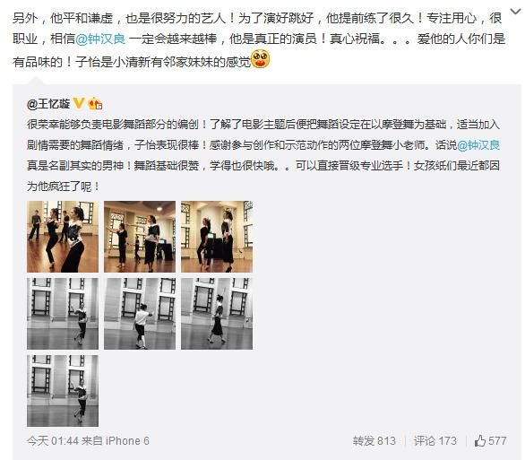This screenshot has width=525, height=460.
Task: Click the membership badge next to 王忆璇
Action: coord(95,103)
